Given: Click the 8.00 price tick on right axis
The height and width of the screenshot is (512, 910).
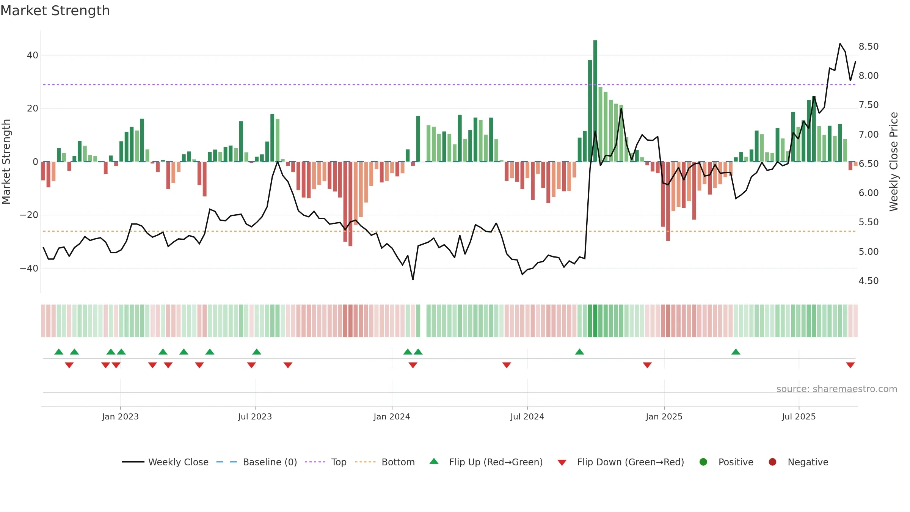Looking at the screenshot, I should pyautogui.click(x=869, y=76).
